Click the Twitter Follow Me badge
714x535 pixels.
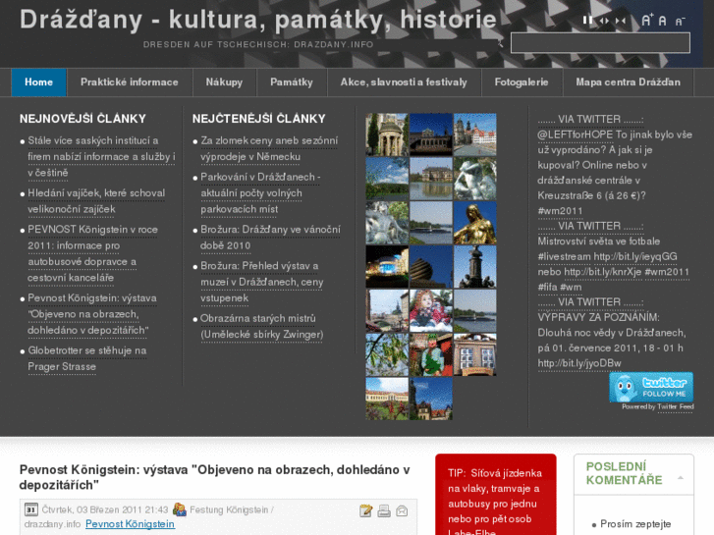tap(651, 387)
